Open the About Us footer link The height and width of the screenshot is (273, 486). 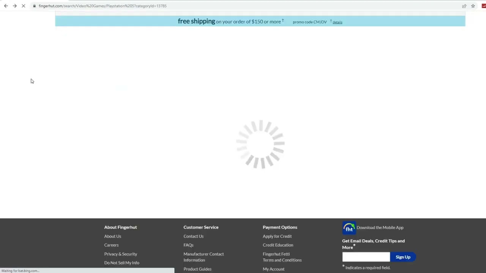point(113,236)
